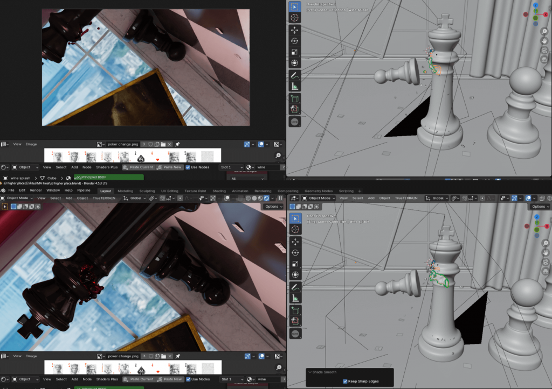The width and height of the screenshot is (552, 389).
Task: Switch to the Shading workspace tab
Action: pyautogui.click(x=219, y=191)
